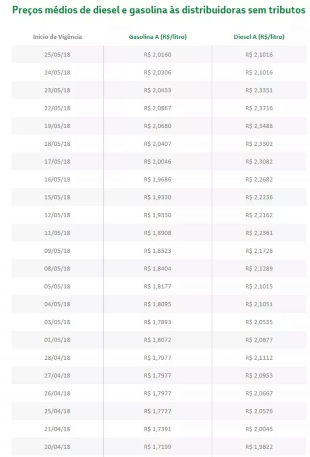
Task: Select the 22/05/18 date row
Action: (57, 108)
